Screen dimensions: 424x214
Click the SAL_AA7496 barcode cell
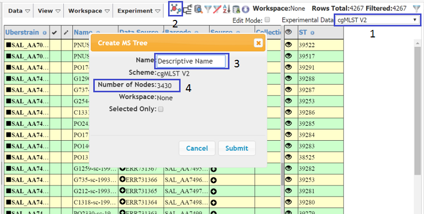click(187, 180)
